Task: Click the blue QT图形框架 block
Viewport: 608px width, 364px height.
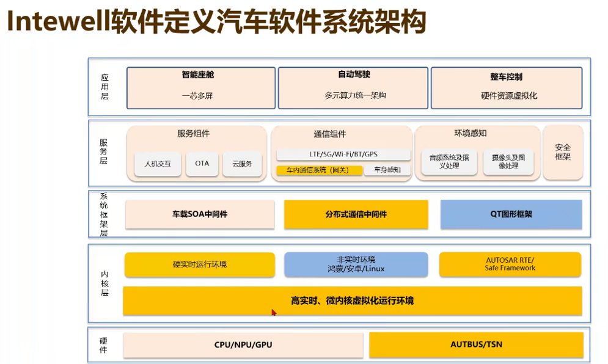Action: pyautogui.click(x=511, y=214)
